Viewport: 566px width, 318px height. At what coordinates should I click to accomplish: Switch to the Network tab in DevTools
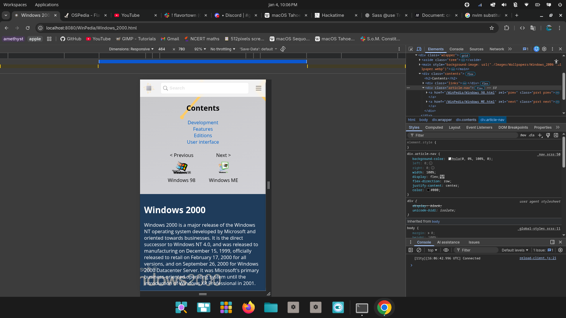pyautogui.click(x=496, y=49)
